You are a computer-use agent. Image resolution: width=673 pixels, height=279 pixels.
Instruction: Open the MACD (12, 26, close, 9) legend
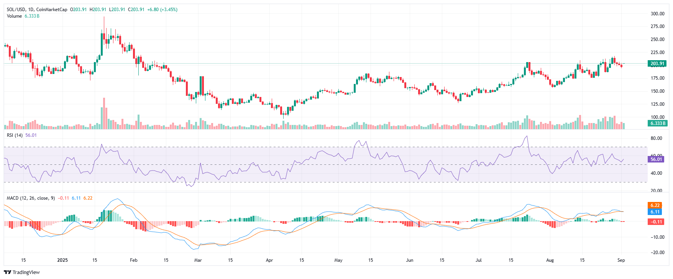click(x=31, y=198)
